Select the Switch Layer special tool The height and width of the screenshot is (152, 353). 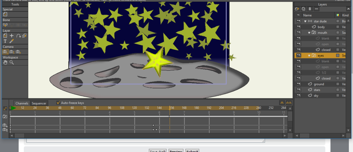[5, 14]
